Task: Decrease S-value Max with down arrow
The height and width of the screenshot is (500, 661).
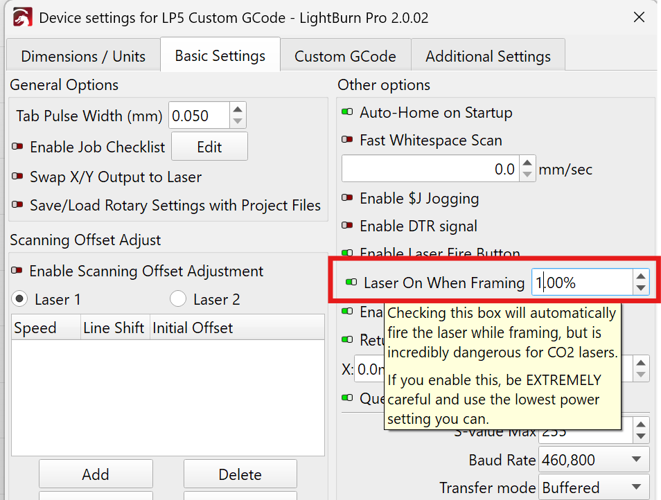Action: click(x=641, y=436)
